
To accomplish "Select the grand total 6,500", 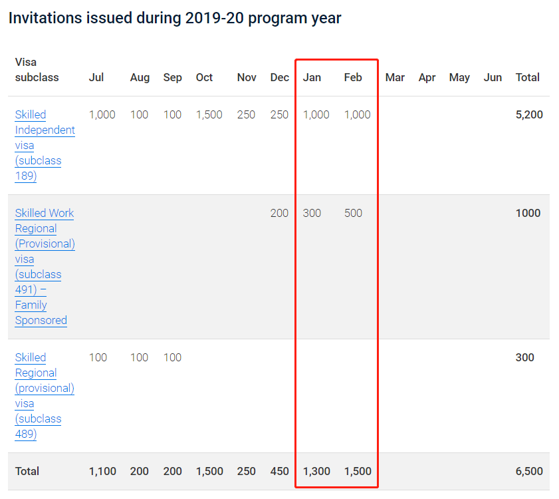I will click(529, 471).
